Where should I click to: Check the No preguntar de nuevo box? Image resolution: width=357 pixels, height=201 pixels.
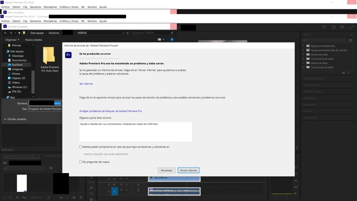pyautogui.click(x=81, y=162)
